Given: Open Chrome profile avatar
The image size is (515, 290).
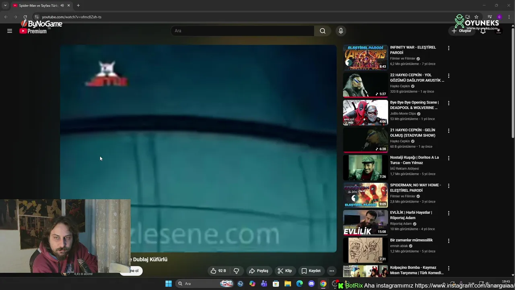Looking at the screenshot, I should point(499,17).
